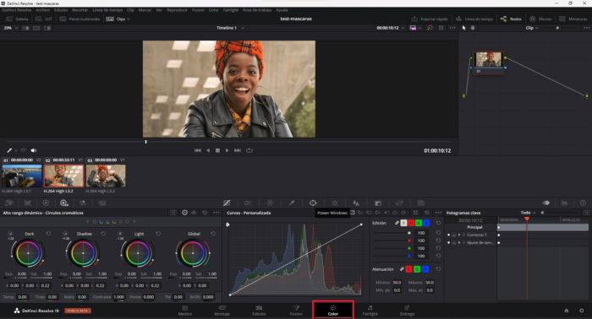The height and width of the screenshot is (319, 592).
Task: Mute the viewer audio speaker icon
Action: 34,150
